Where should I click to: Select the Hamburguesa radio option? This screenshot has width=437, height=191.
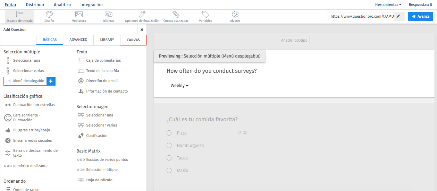(169, 146)
